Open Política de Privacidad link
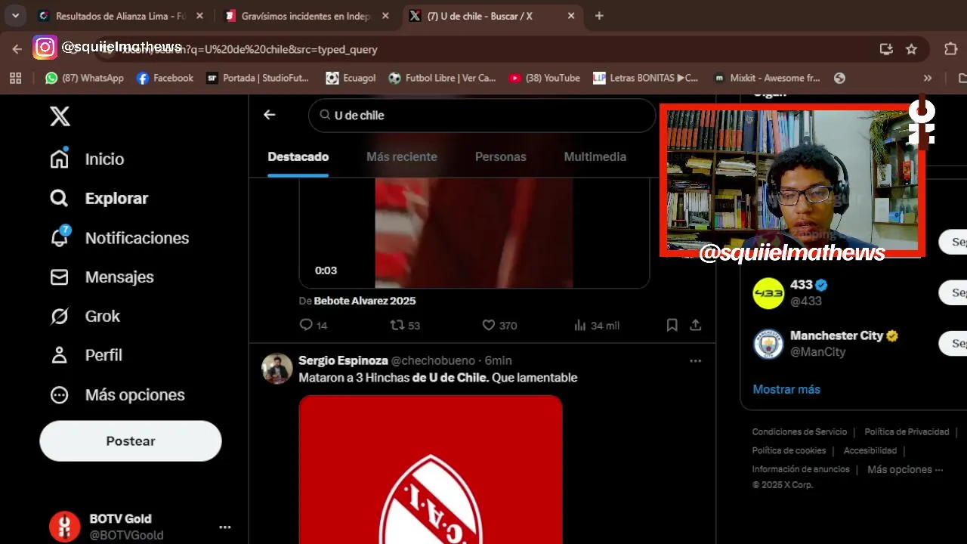Viewport: 967px width, 544px height. [907, 431]
